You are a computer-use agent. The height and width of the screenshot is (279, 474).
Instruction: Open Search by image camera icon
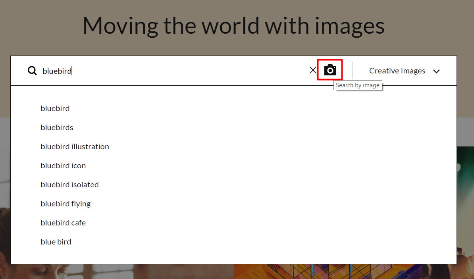click(330, 70)
